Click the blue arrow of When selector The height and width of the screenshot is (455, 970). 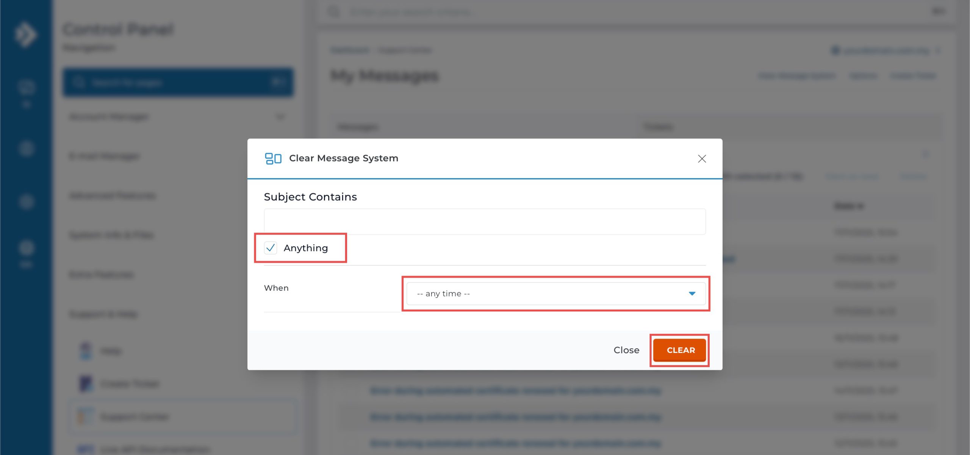692,293
